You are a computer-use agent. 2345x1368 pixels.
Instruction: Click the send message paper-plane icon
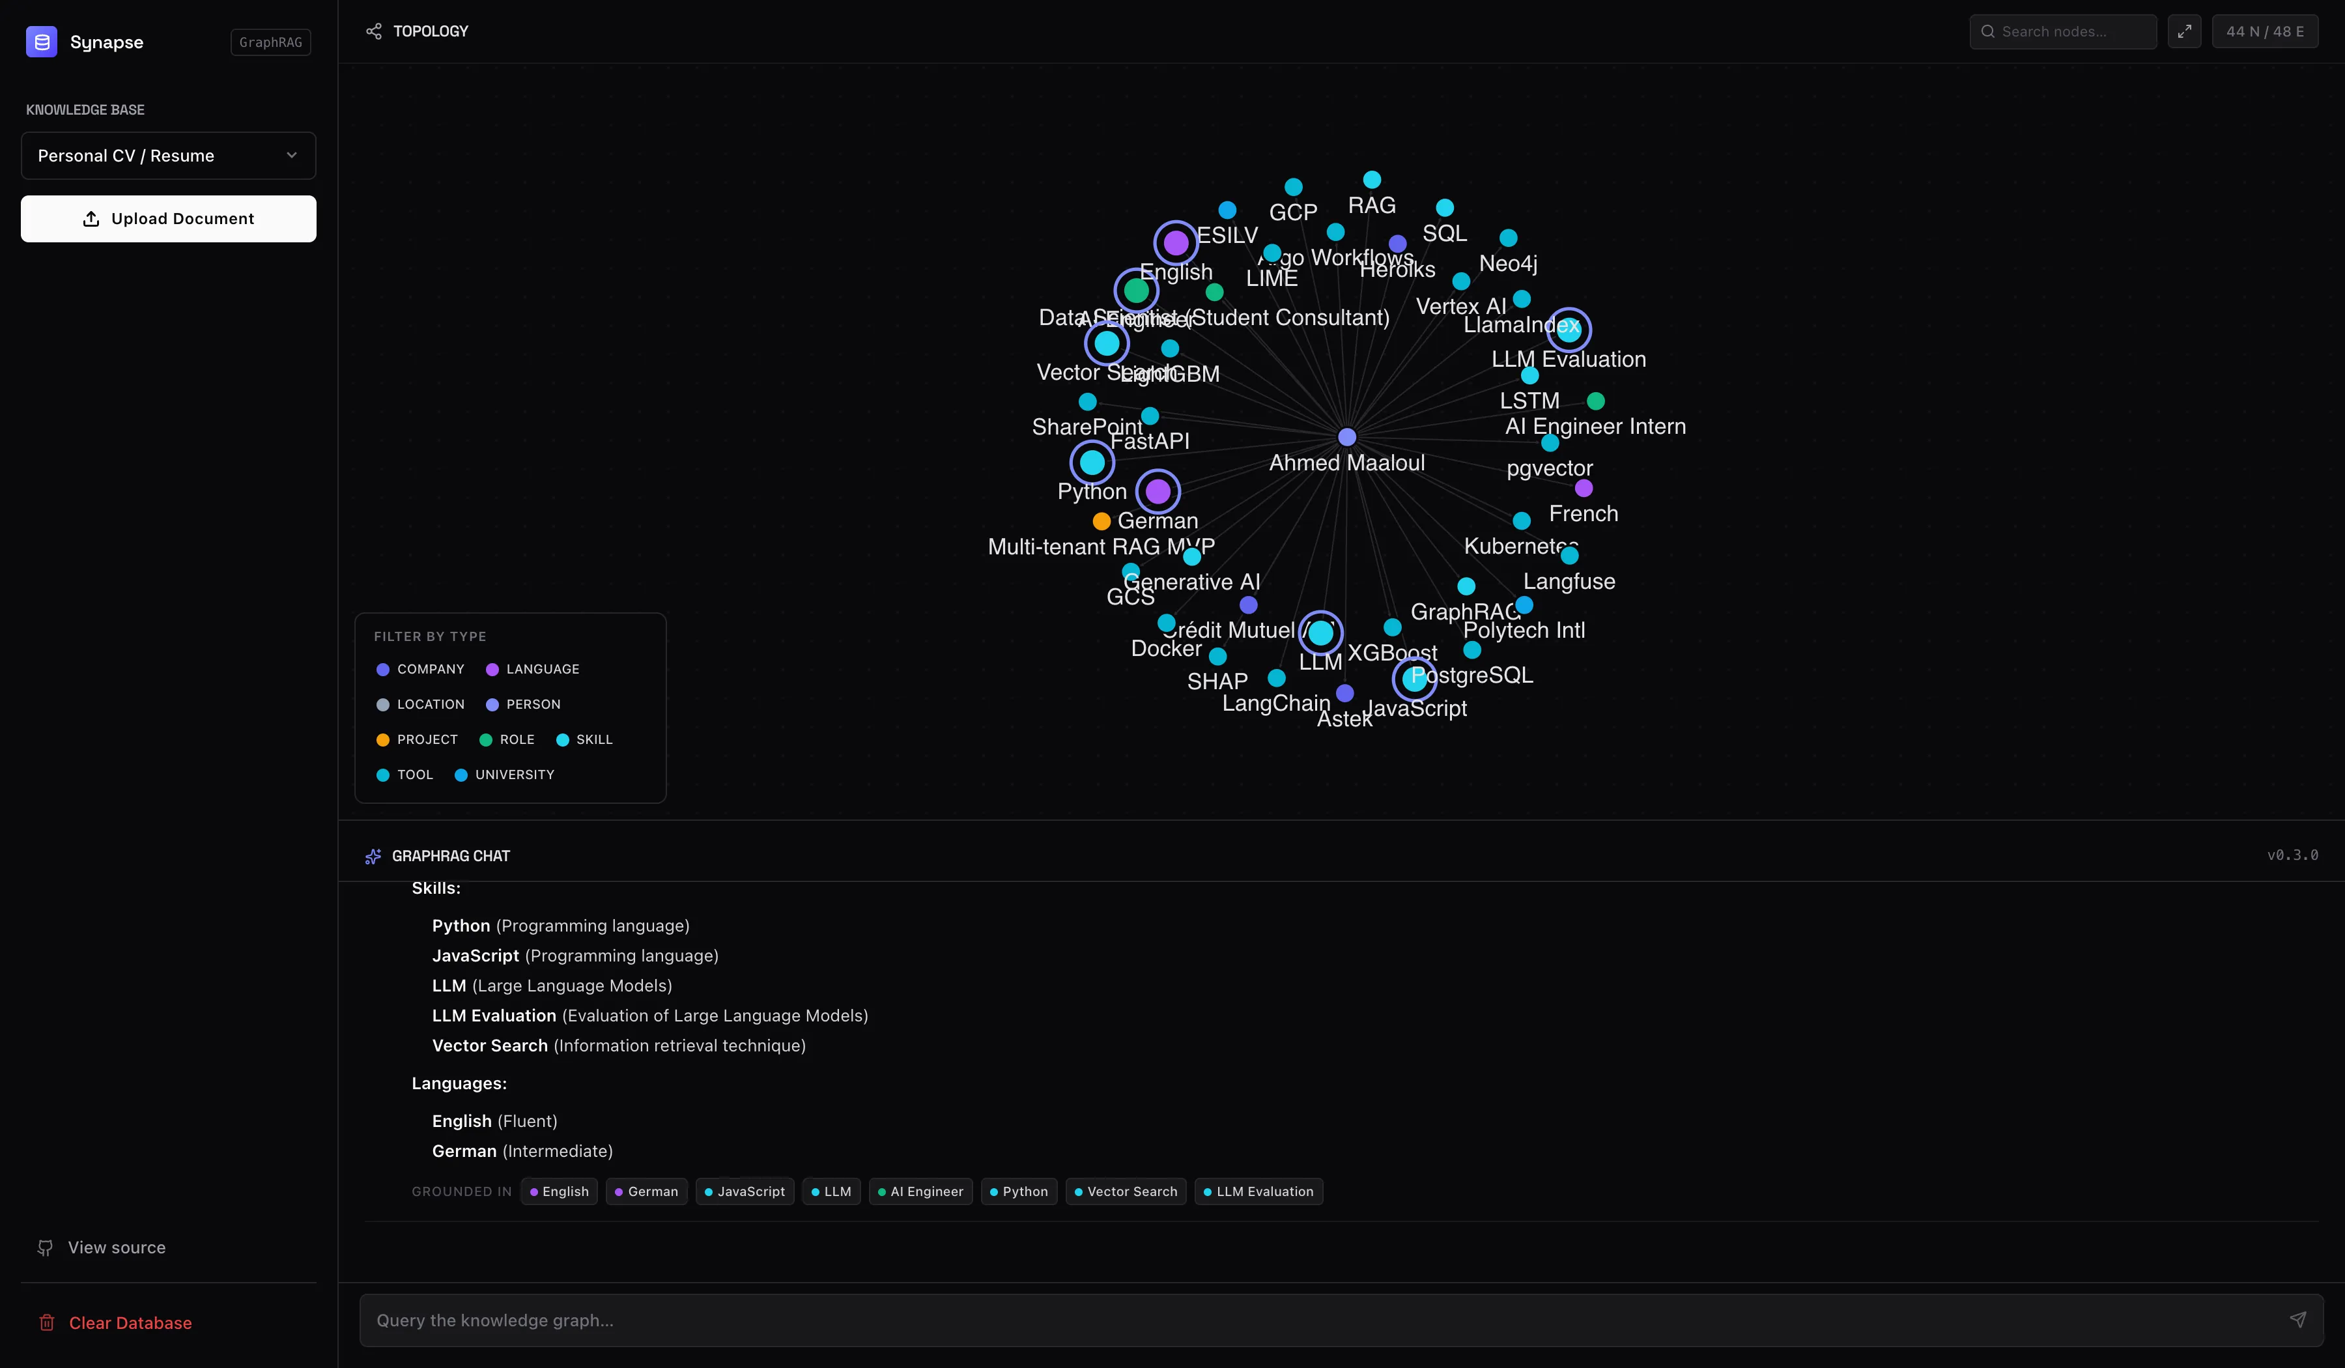click(2297, 1320)
